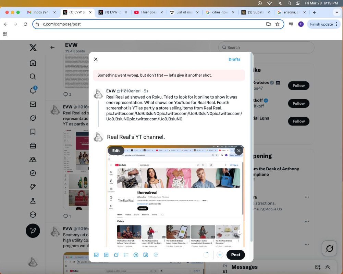Open More circle menu in sidebar
Viewport: 343px width, 274px height.
tap(33, 214)
